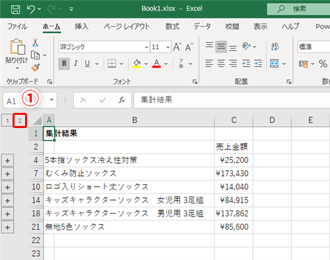Click the 検索 search box

pos(298,9)
